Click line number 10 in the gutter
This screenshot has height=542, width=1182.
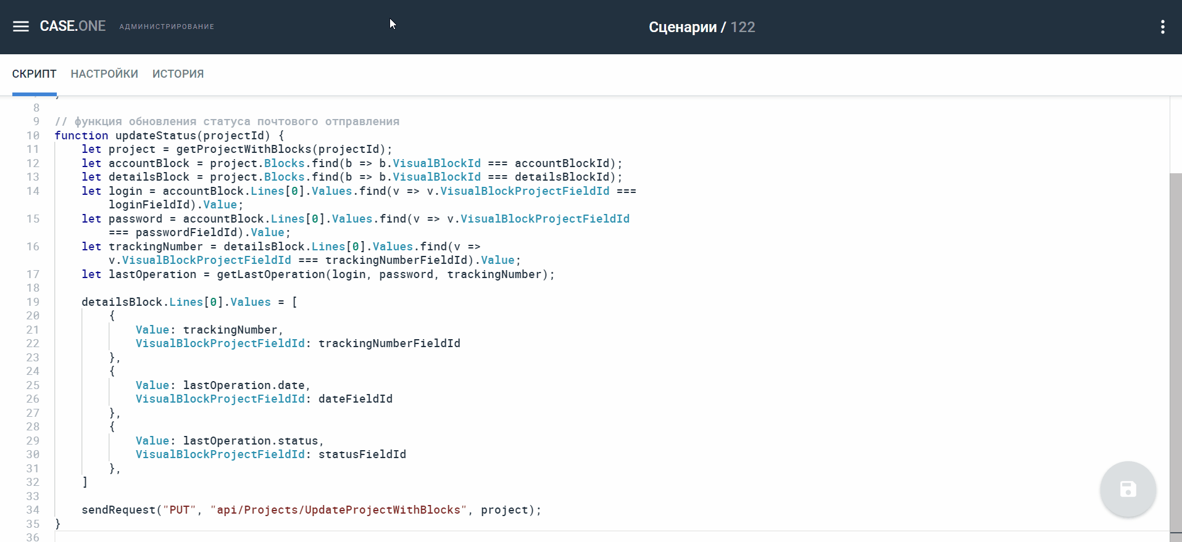(x=33, y=136)
